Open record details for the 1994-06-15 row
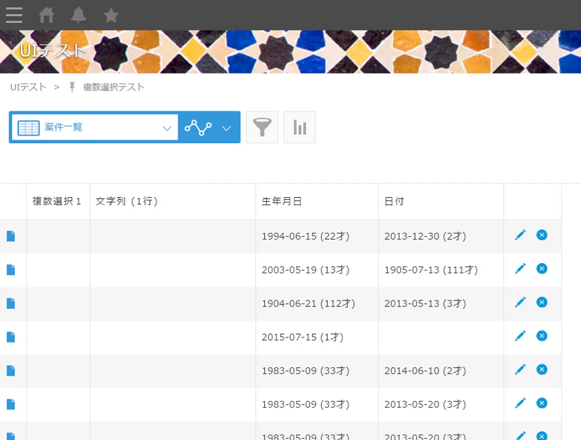This screenshot has width=581, height=440. (11, 236)
